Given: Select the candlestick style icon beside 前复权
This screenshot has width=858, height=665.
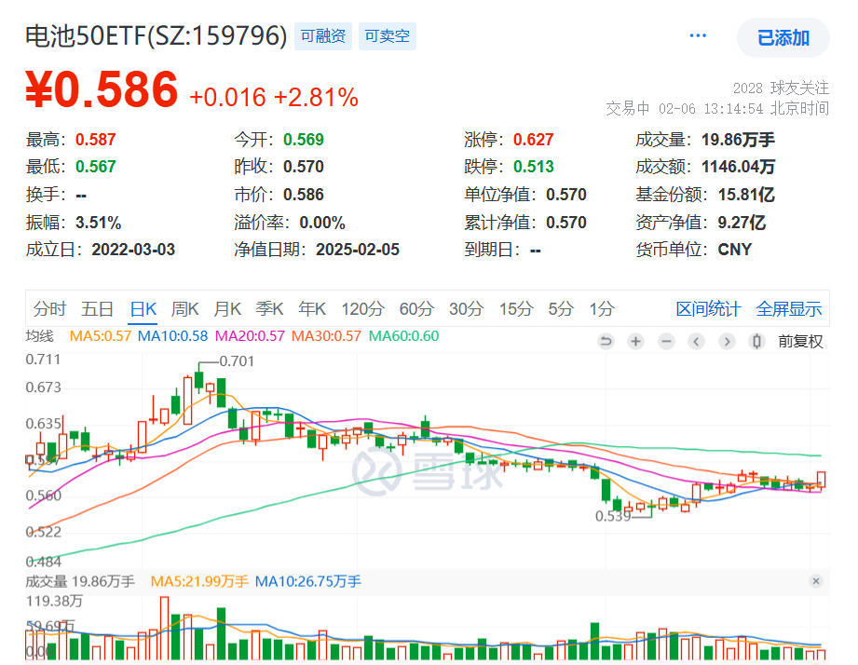Looking at the screenshot, I should [x=756, y=342].
